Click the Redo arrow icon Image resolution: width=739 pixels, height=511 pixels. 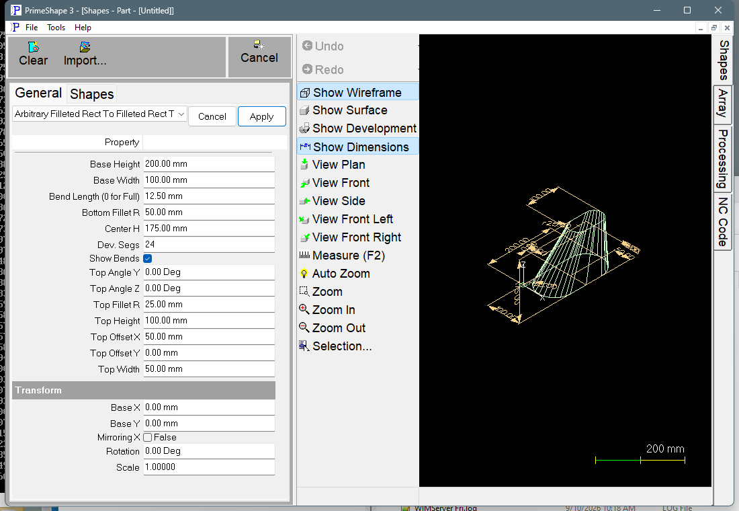[x=307, y=69]
